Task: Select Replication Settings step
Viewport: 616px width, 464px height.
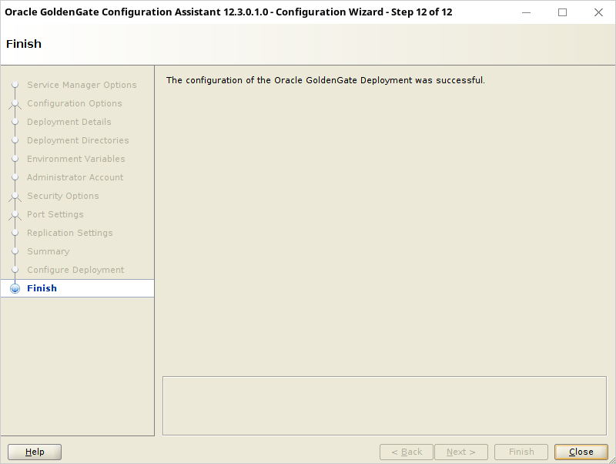Action: click(x=69, y=233)
